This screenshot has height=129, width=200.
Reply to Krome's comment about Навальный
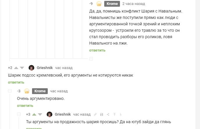click(x=97, y=50)
